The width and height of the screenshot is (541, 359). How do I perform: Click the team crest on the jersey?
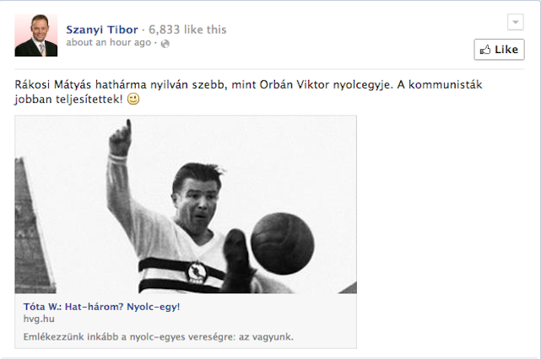pyautogui.click(x=197, y=272)
